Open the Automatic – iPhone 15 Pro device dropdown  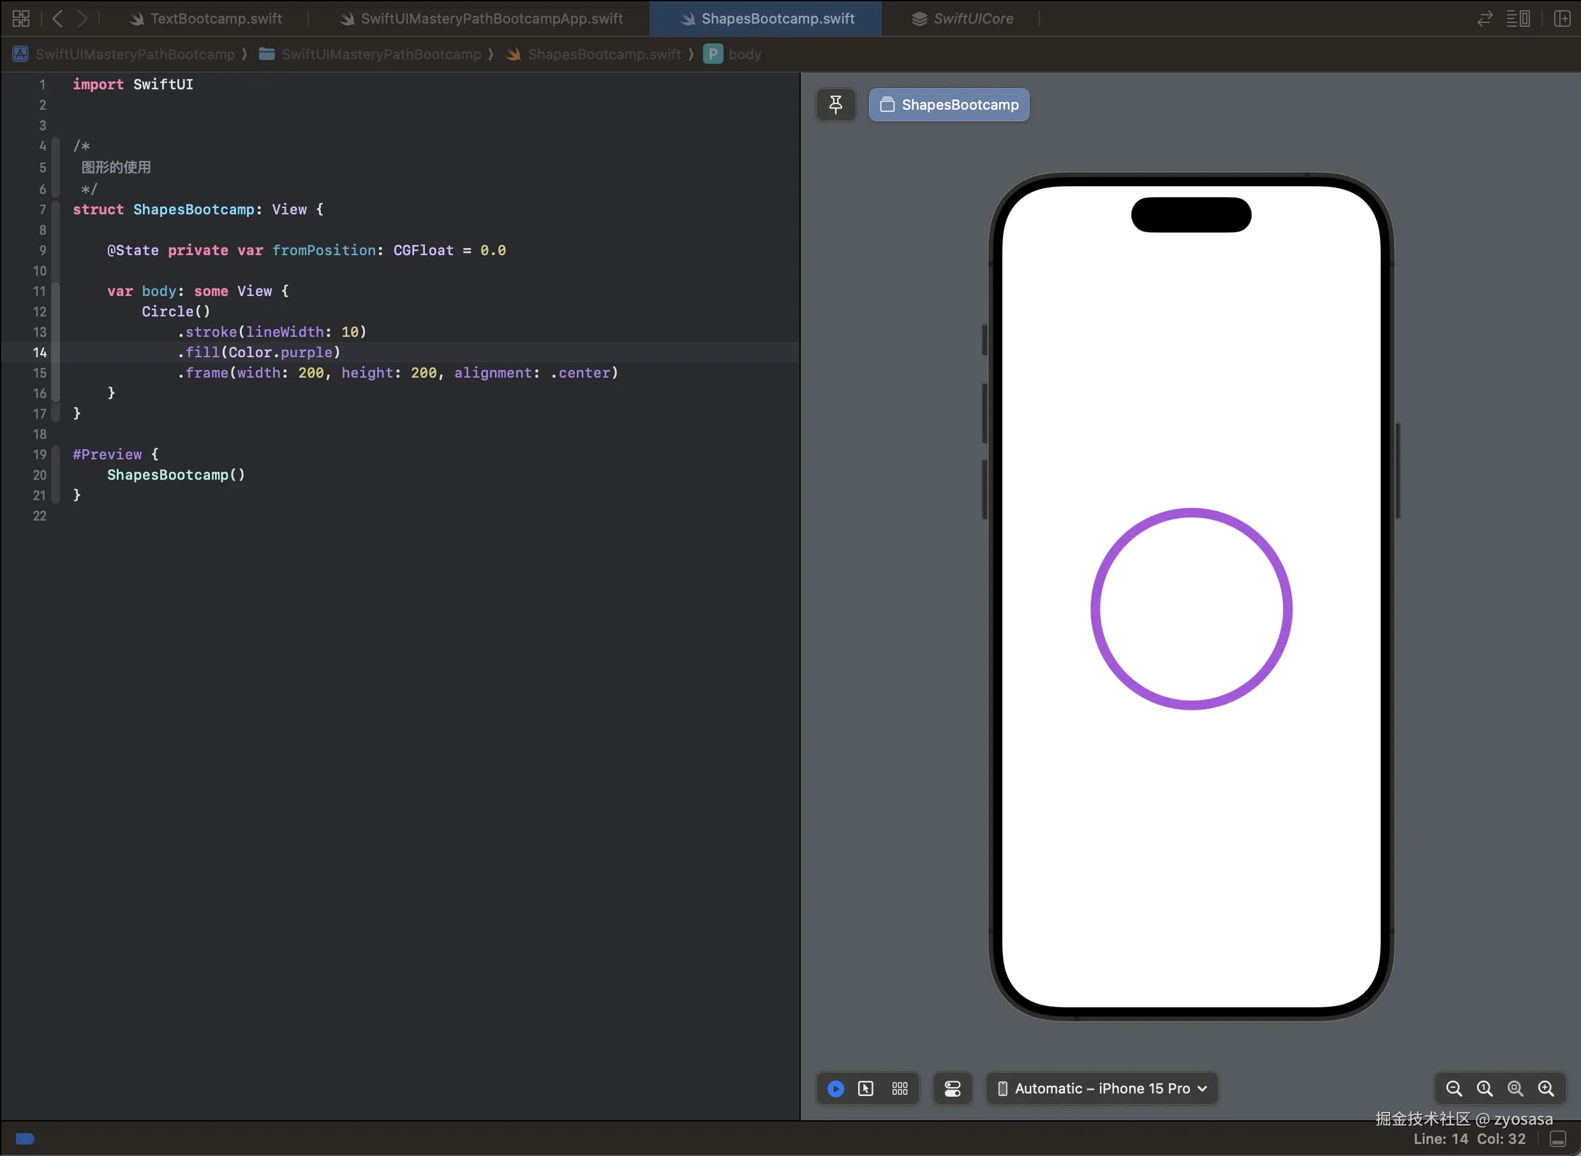click(x=1102, y=1089)
